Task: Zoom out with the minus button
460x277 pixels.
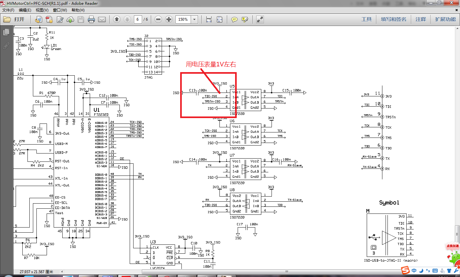Action: [x=158, y=19]
